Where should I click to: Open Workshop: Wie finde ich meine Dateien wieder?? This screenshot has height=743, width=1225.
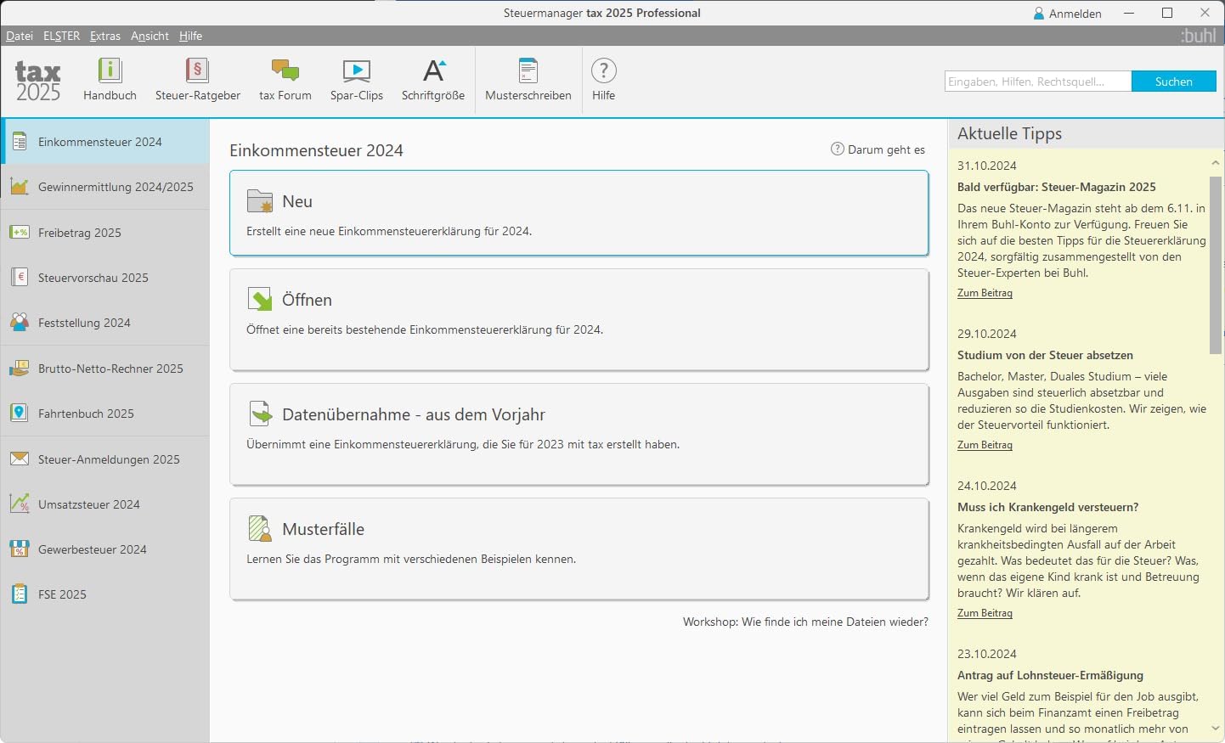[805, 622]
